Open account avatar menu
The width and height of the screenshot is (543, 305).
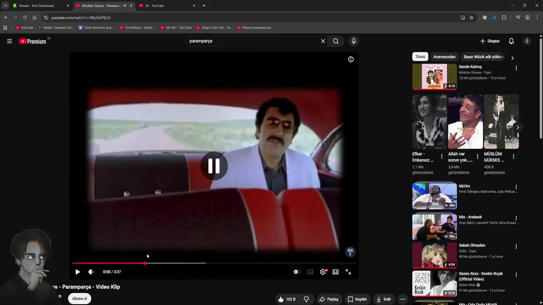click(x=527, y=41)
